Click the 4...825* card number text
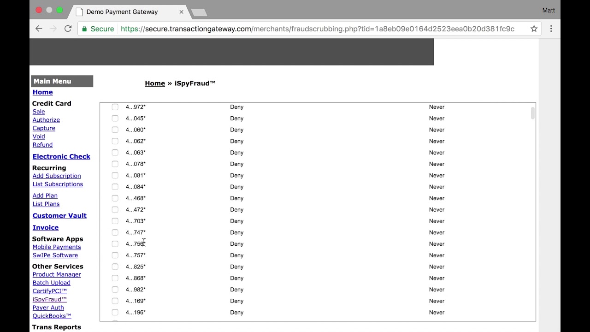The width and height of the screenshot is (590, 332). click(136, 267)
